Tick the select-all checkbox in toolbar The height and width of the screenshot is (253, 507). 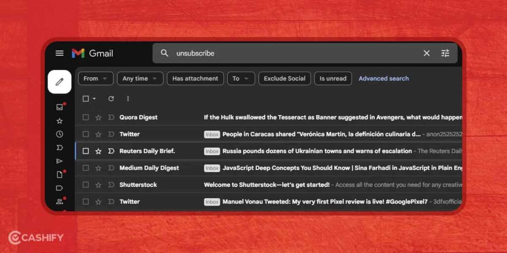(x=86, y=99)
